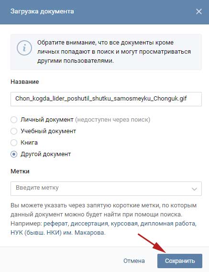Close the Загрузка документа dialog with X

point(199,11)
